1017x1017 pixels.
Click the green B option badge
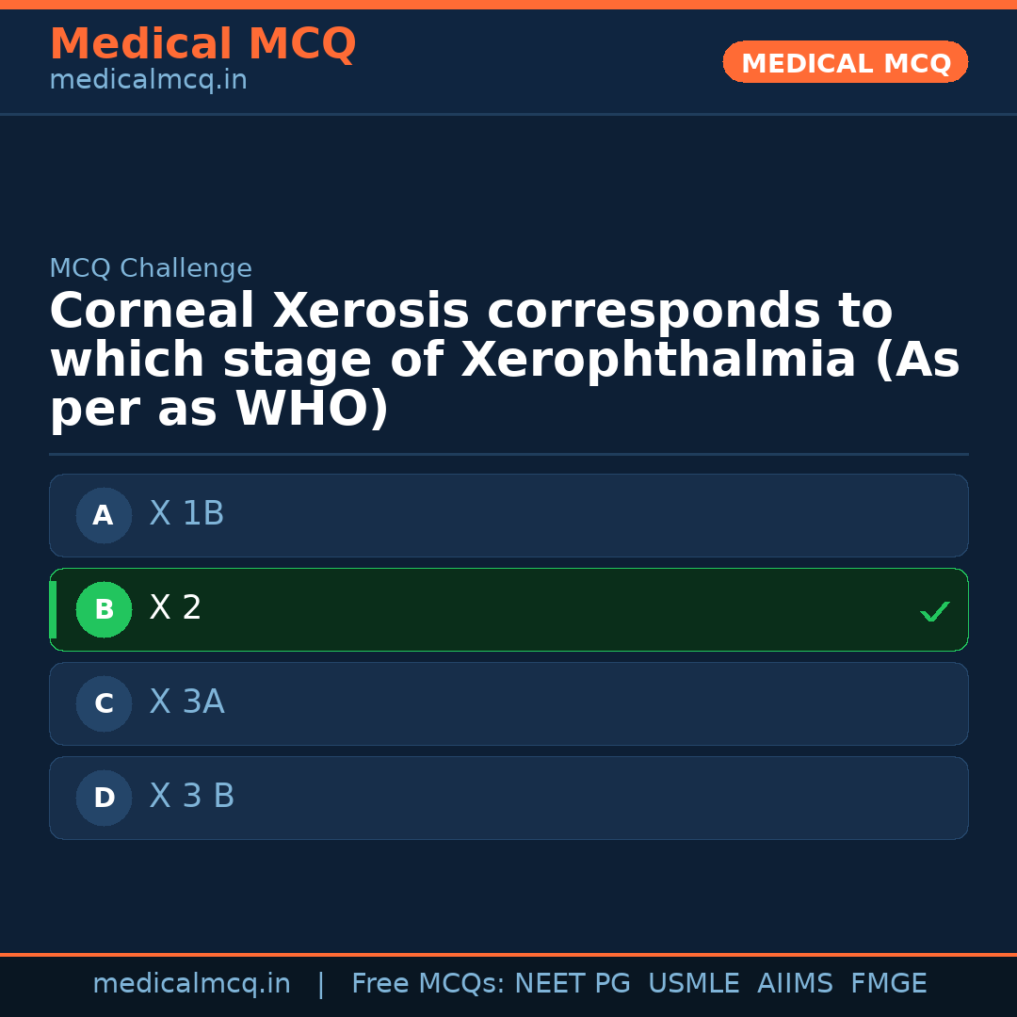[x=104, y=609]
